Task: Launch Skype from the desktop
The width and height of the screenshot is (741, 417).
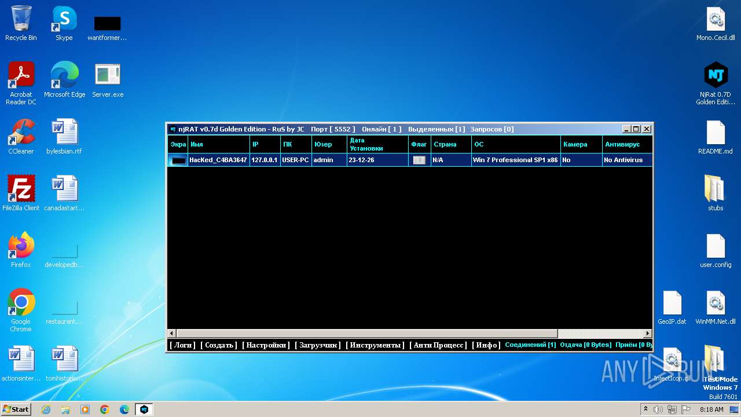Action: 64,23
